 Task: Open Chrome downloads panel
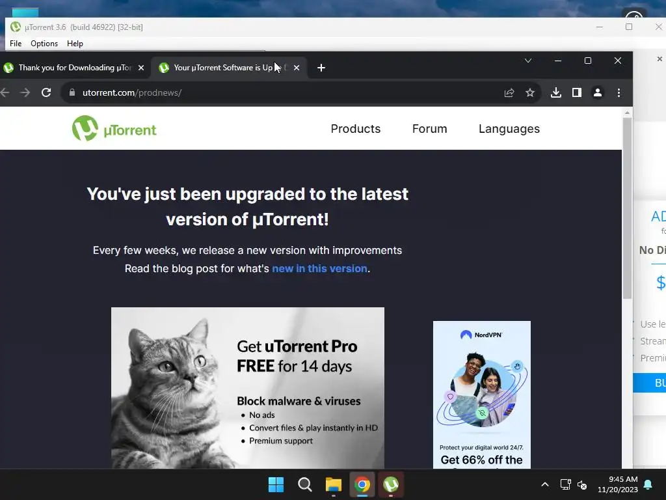coord(555,92)
